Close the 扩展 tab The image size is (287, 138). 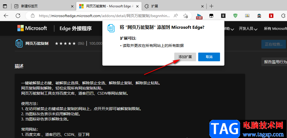tap(202, 6)
